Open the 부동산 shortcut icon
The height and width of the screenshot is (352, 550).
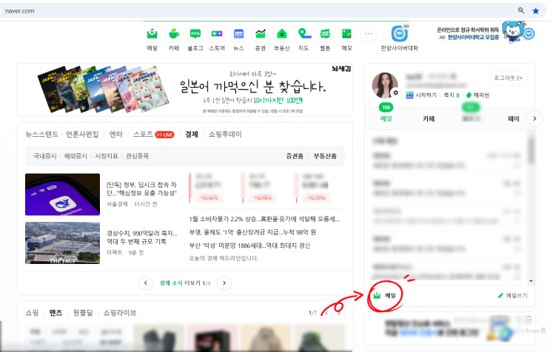tap(282, 34)
